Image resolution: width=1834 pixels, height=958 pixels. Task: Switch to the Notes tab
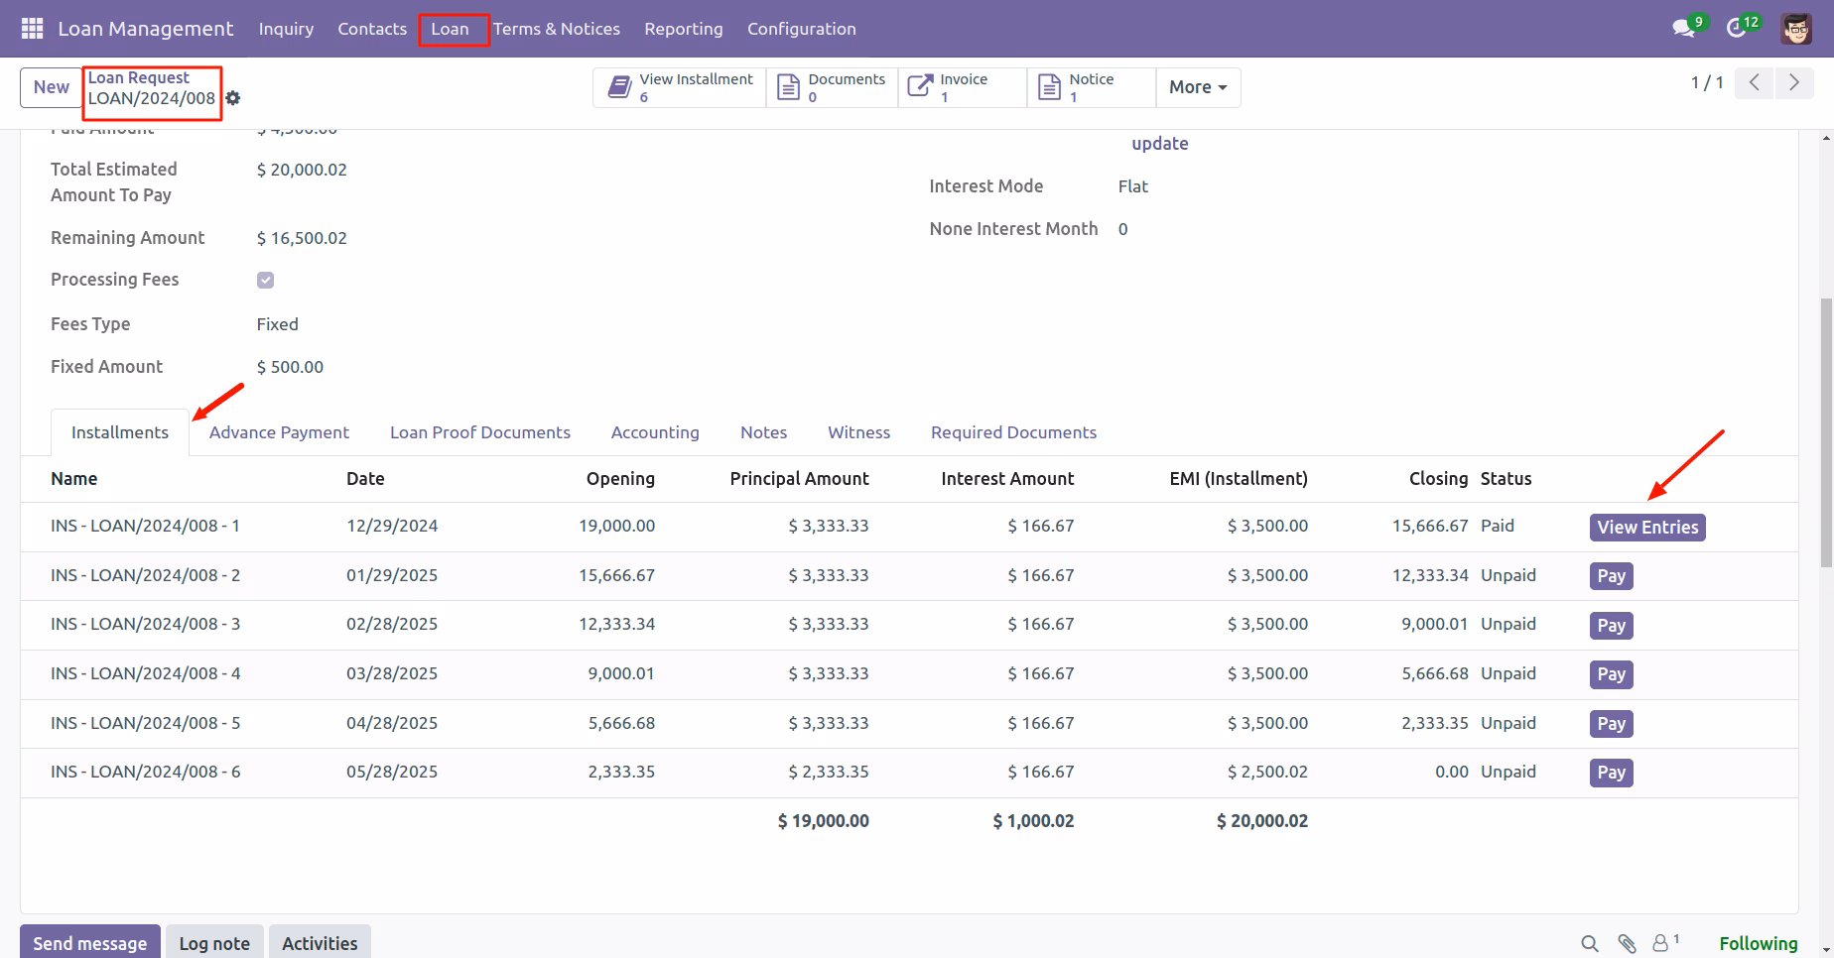763,432
